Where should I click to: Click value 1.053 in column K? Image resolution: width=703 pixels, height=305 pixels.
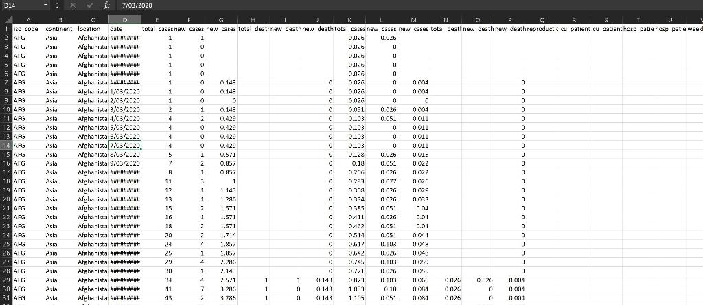point(349,289)
